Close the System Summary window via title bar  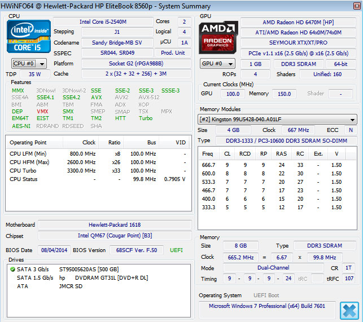coord(357,6)
